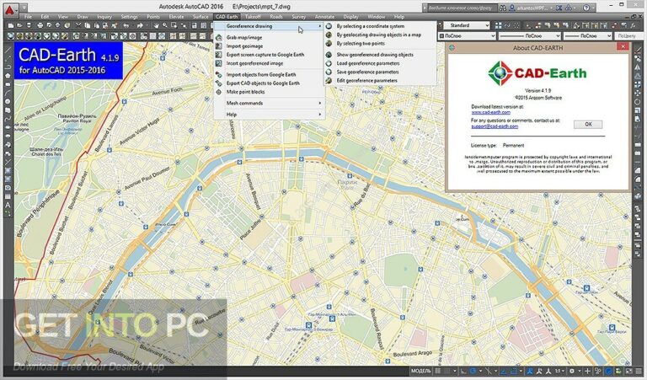The height and width of the screenshot is (380, 647).
Task: Open the Surface menu
Action: 201,17
